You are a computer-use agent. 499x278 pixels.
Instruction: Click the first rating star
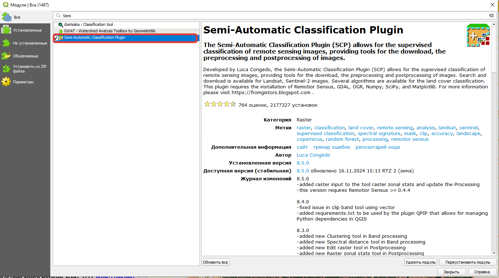[207, 105]
